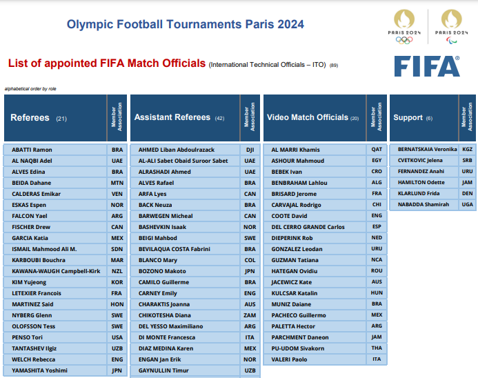This screenshot has height=378, width=478.
Task: Select referee ABATTI Ramon's name
Action: 32,150
